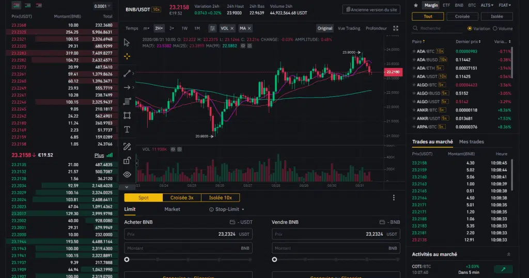Viewport: 529px width, 278px height.
Task: Sort the list by Paire column
Action: pyautogui.click(x=418, y=42)
